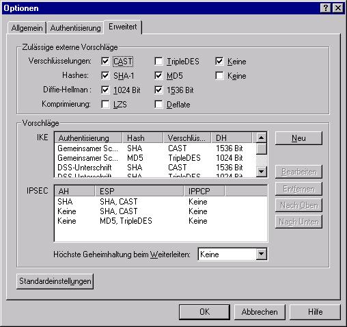Viewport: 347px width, 327px height.
Task: Select the DSS-Unterschrift SHA CAST row
Action: pos(155,168)
